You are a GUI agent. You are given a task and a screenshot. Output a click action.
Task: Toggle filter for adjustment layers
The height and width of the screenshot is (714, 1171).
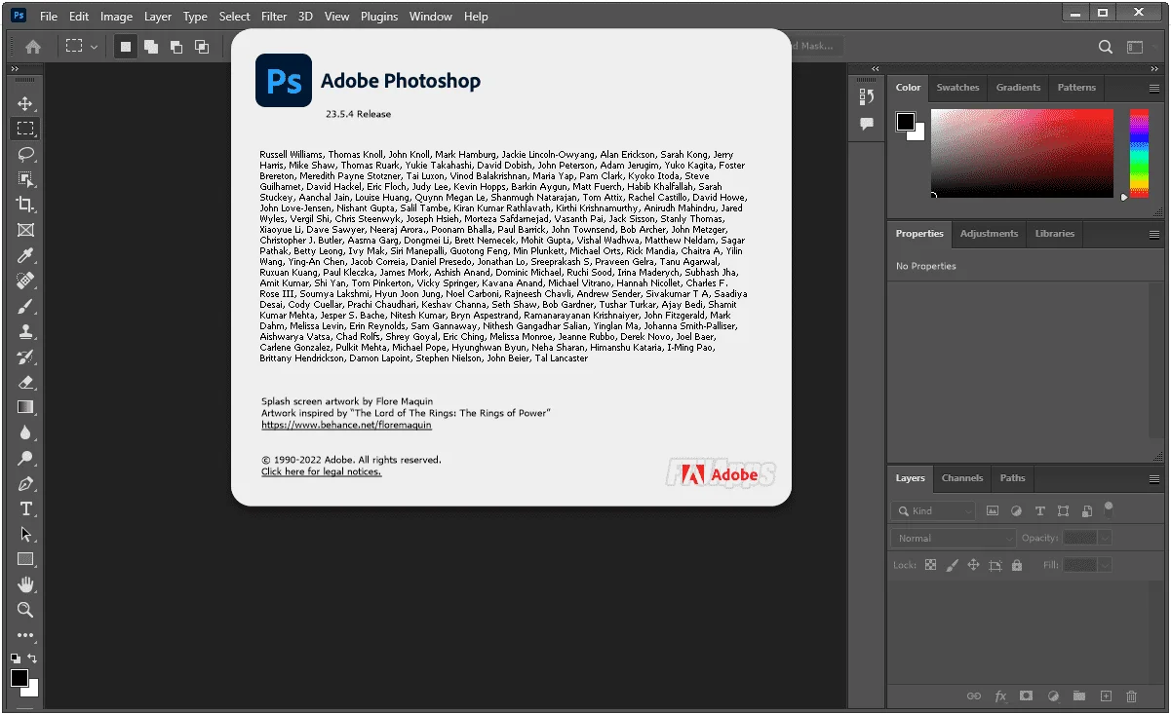[1016, 510]
